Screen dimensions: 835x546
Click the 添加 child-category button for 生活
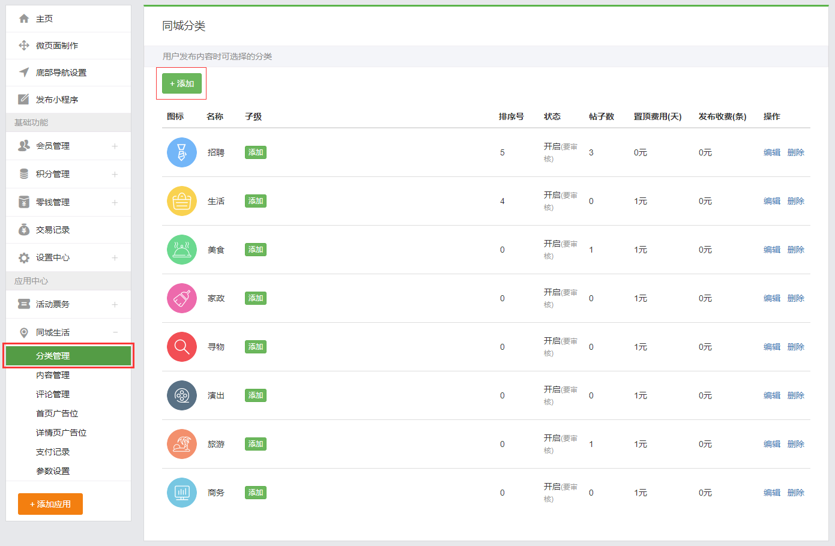coord(255,201)
